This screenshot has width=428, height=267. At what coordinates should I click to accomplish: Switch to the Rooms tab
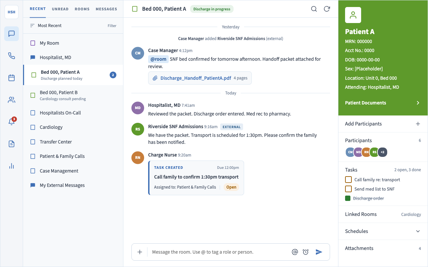click(x=82, y=9)
